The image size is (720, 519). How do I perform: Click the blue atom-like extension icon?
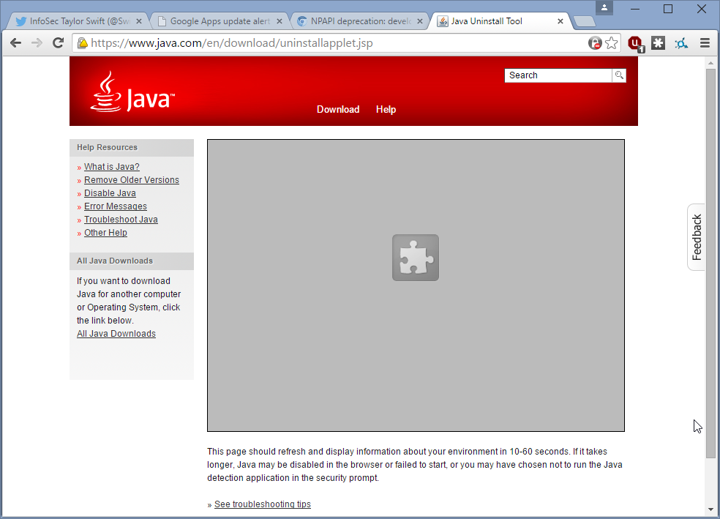[681, 43]
